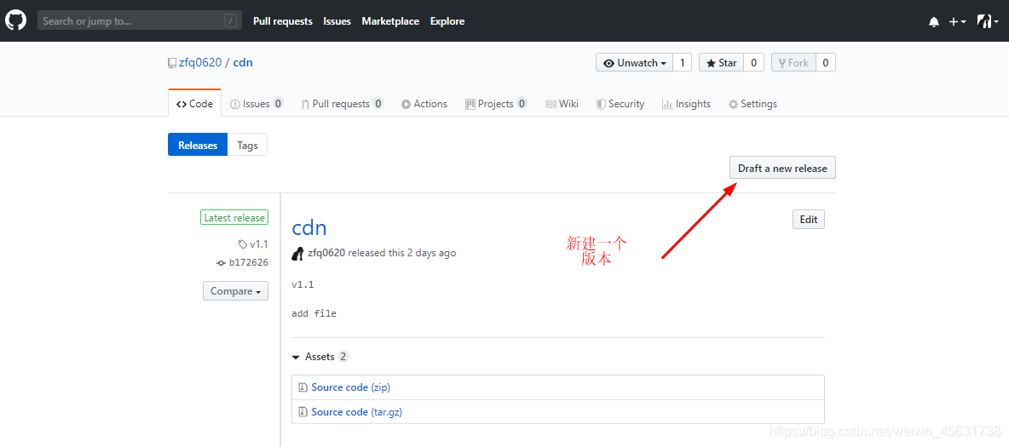Switch to the repository Issues tab
This screenshot has width=1009, height=447.
[x=257, y=104]
